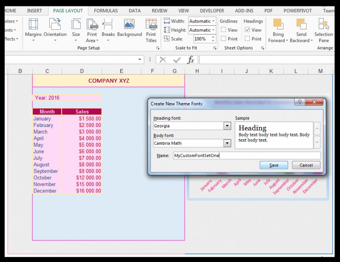Enable Print under Headings

247,38
